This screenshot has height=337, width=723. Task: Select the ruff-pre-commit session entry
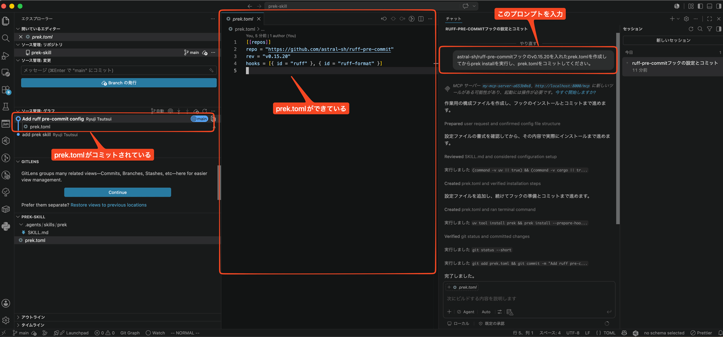(x=672, y=66)
